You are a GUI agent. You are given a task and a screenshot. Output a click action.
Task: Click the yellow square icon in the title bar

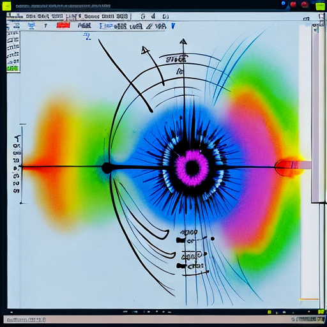pyautogui.click(x=6, y=6)
